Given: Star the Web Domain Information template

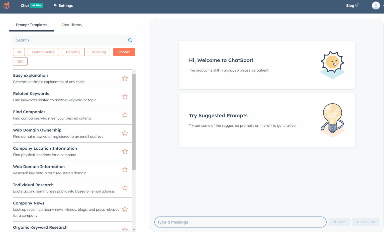Looking at the screenshot, I should (x=125, y=169).
